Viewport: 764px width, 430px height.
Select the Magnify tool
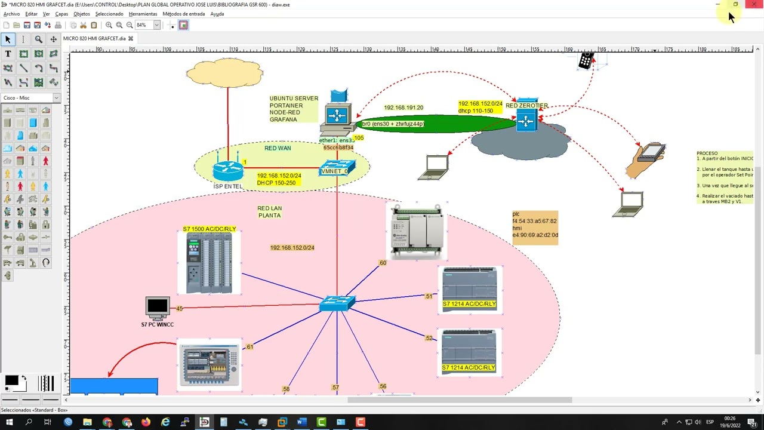click(x=38, y=39)
